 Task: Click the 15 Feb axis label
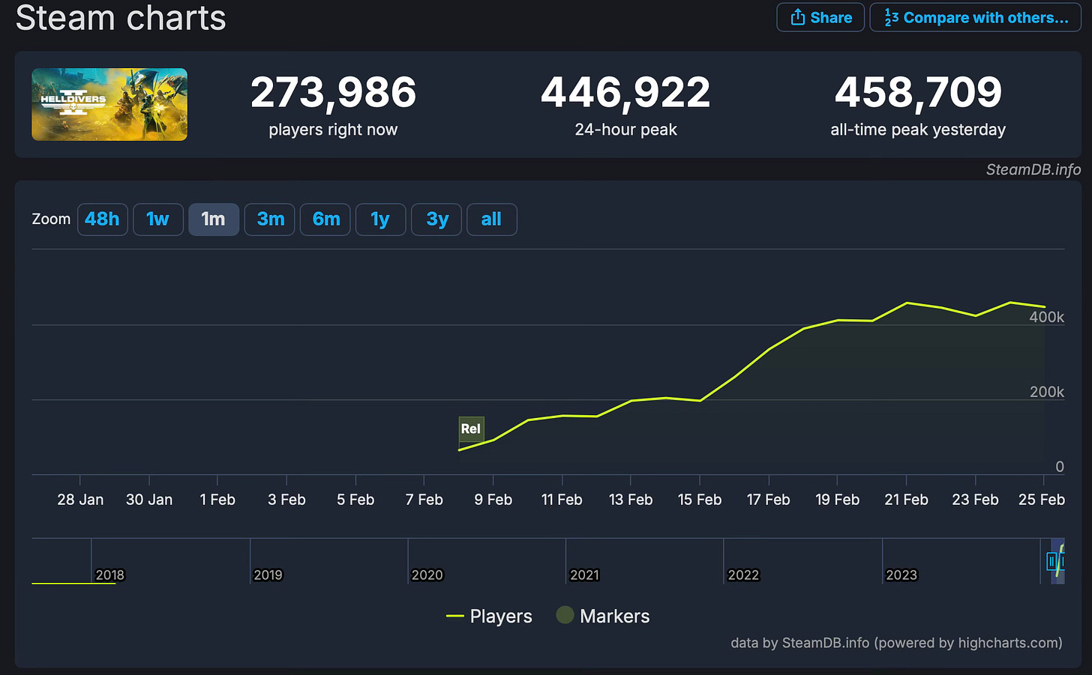click(700, 500)
